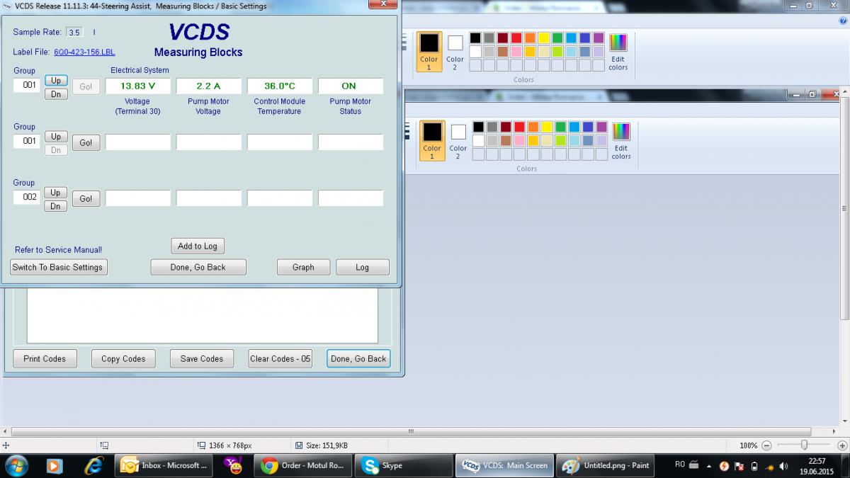
Task: Click Done, Go Back in Measuring Blocks window
Action: [198, 267]
